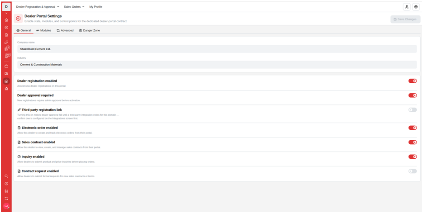Click the left-right arrows sidebar icon
Viewport: 423px width, 213px height.
(x=6, y=199)
